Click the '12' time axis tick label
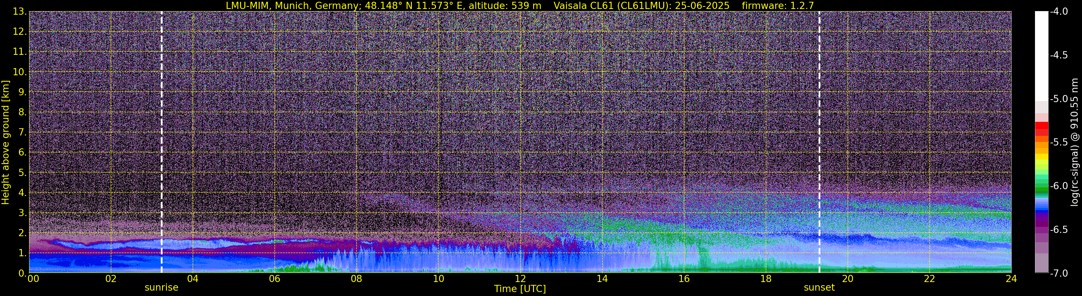1082x296 pixels. pos(520,279)
